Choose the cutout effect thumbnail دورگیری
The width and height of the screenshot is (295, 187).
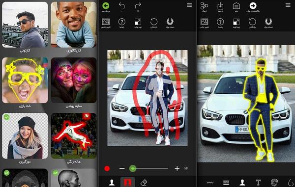pyautogui.click(x=25, y=136)
